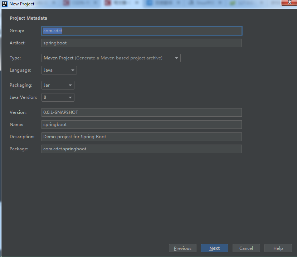
Task: Click the Packaging label
Action: [21, 85]
